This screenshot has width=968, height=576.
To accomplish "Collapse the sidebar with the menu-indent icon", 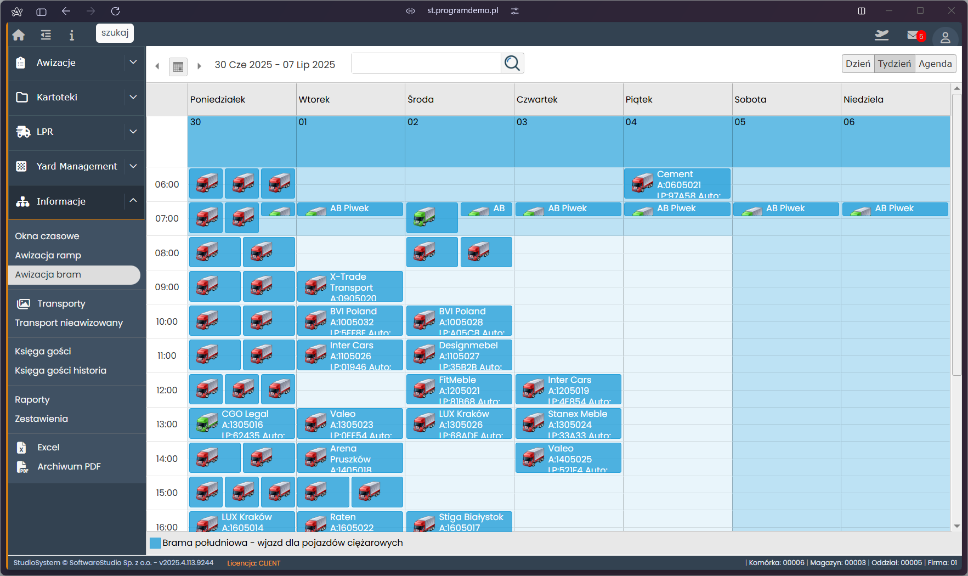I will coord(46,35).
